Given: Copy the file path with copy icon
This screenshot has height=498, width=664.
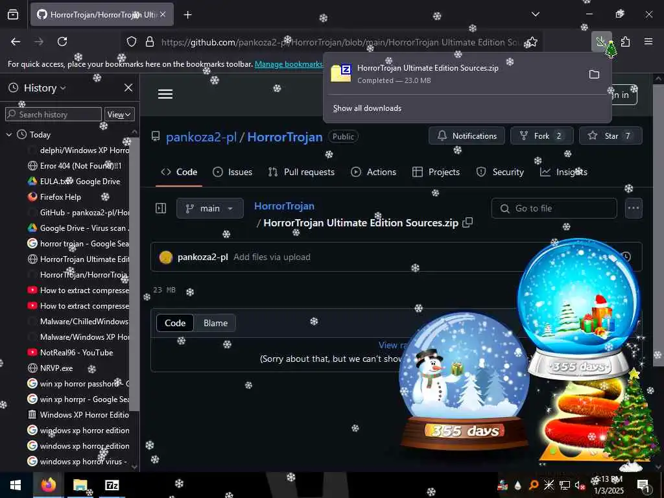Looking at the screenshot, I should click(468, 223).
